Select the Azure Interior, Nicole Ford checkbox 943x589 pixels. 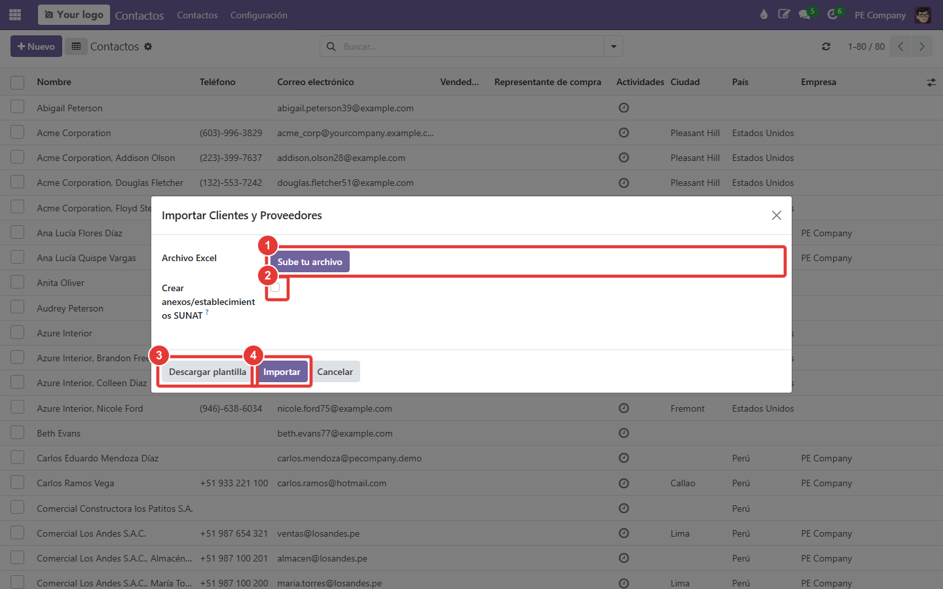point(18,408)
